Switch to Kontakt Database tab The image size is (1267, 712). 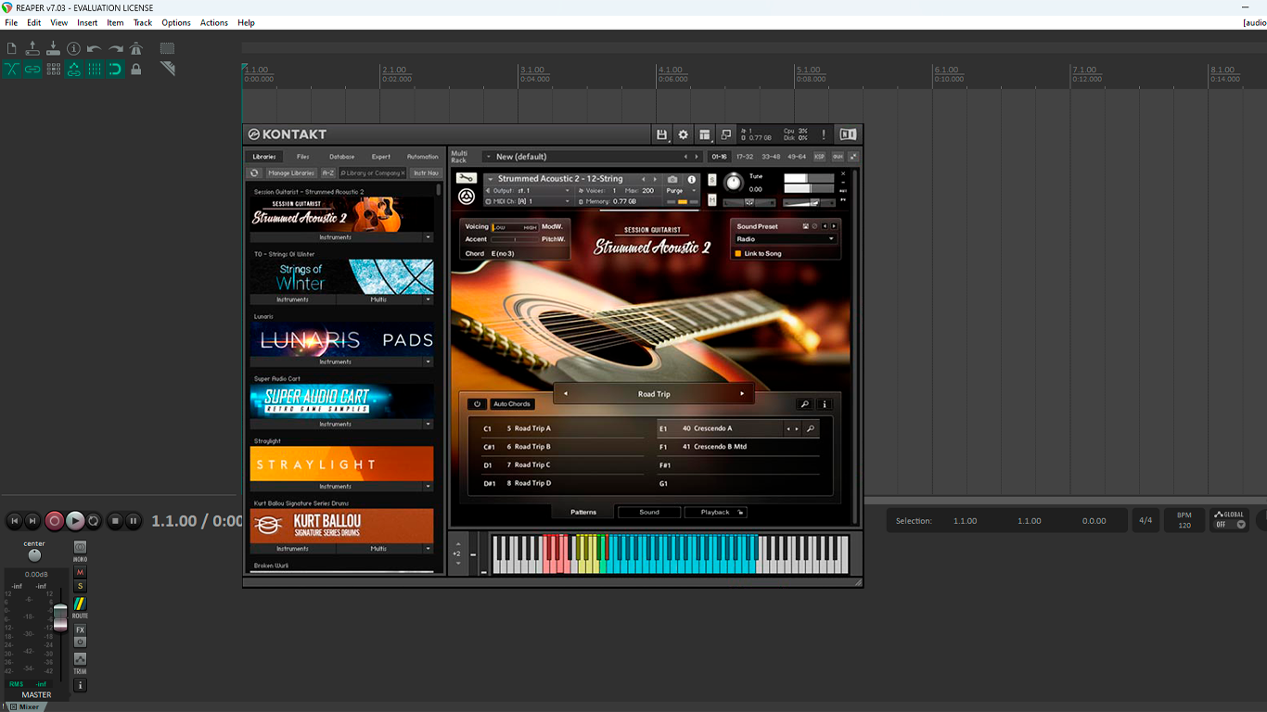coord(342,157)
